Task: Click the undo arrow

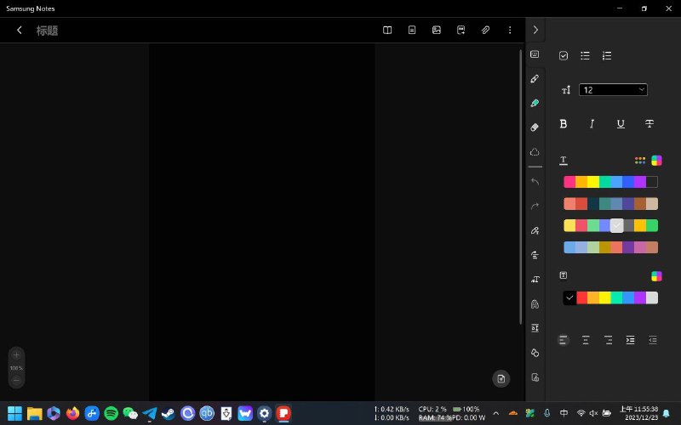Action: pyautogui.click(x=535, y=181)
